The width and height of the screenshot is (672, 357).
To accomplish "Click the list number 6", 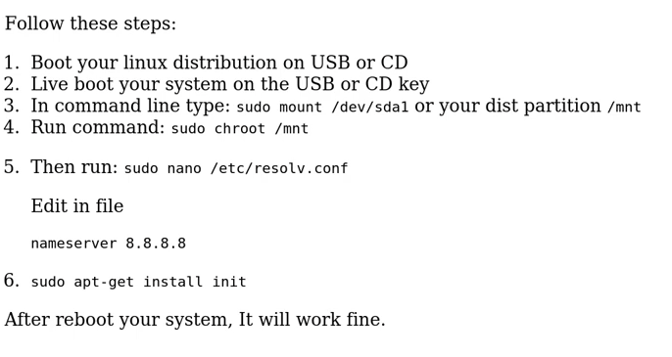I will click(12, 281).
